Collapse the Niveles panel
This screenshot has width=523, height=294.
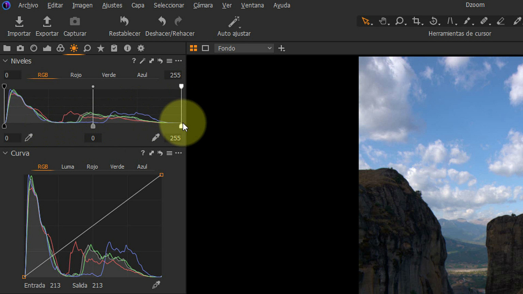coord(5,61)
